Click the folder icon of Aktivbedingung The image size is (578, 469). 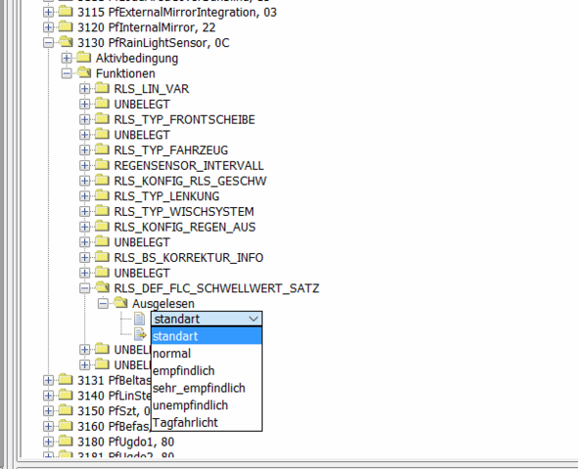(84, 58)
